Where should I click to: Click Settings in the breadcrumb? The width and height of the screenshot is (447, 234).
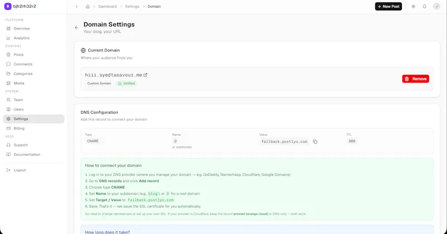click(132, 6)
